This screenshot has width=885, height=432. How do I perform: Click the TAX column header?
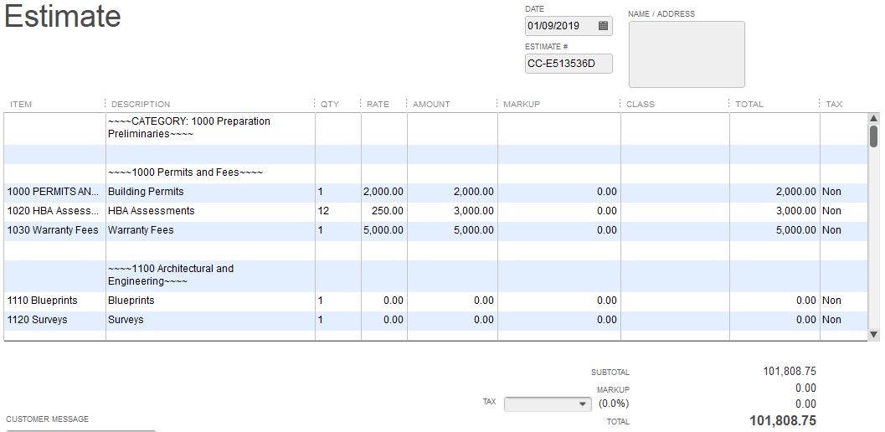[834, 105]
